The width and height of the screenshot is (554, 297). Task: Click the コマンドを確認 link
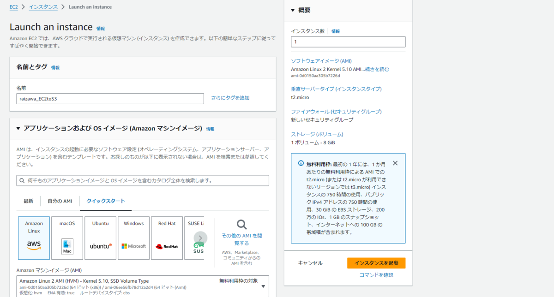376,275
